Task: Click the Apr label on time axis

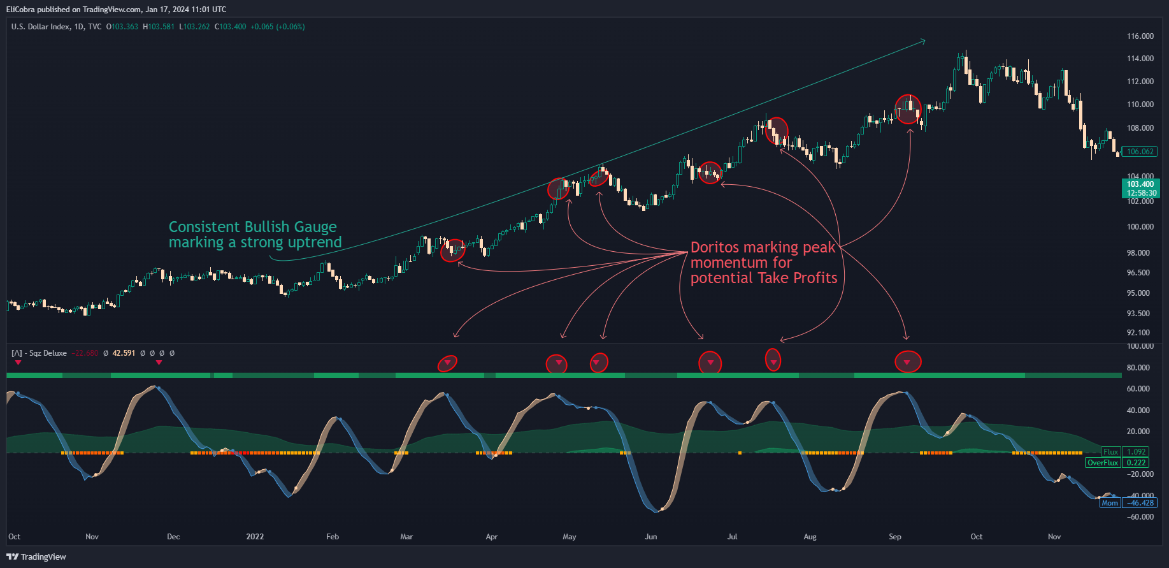Action: [x=491, y=537]
